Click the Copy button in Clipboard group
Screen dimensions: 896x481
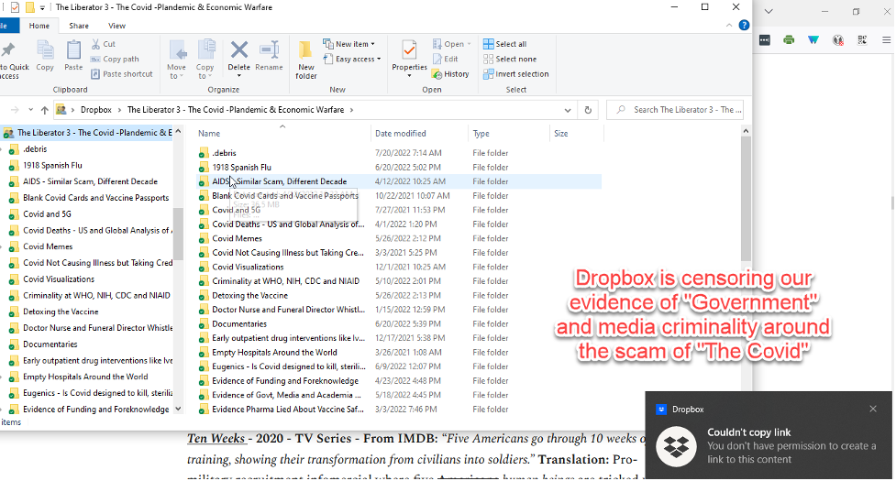pyautogui.click(x=45, y=56)
